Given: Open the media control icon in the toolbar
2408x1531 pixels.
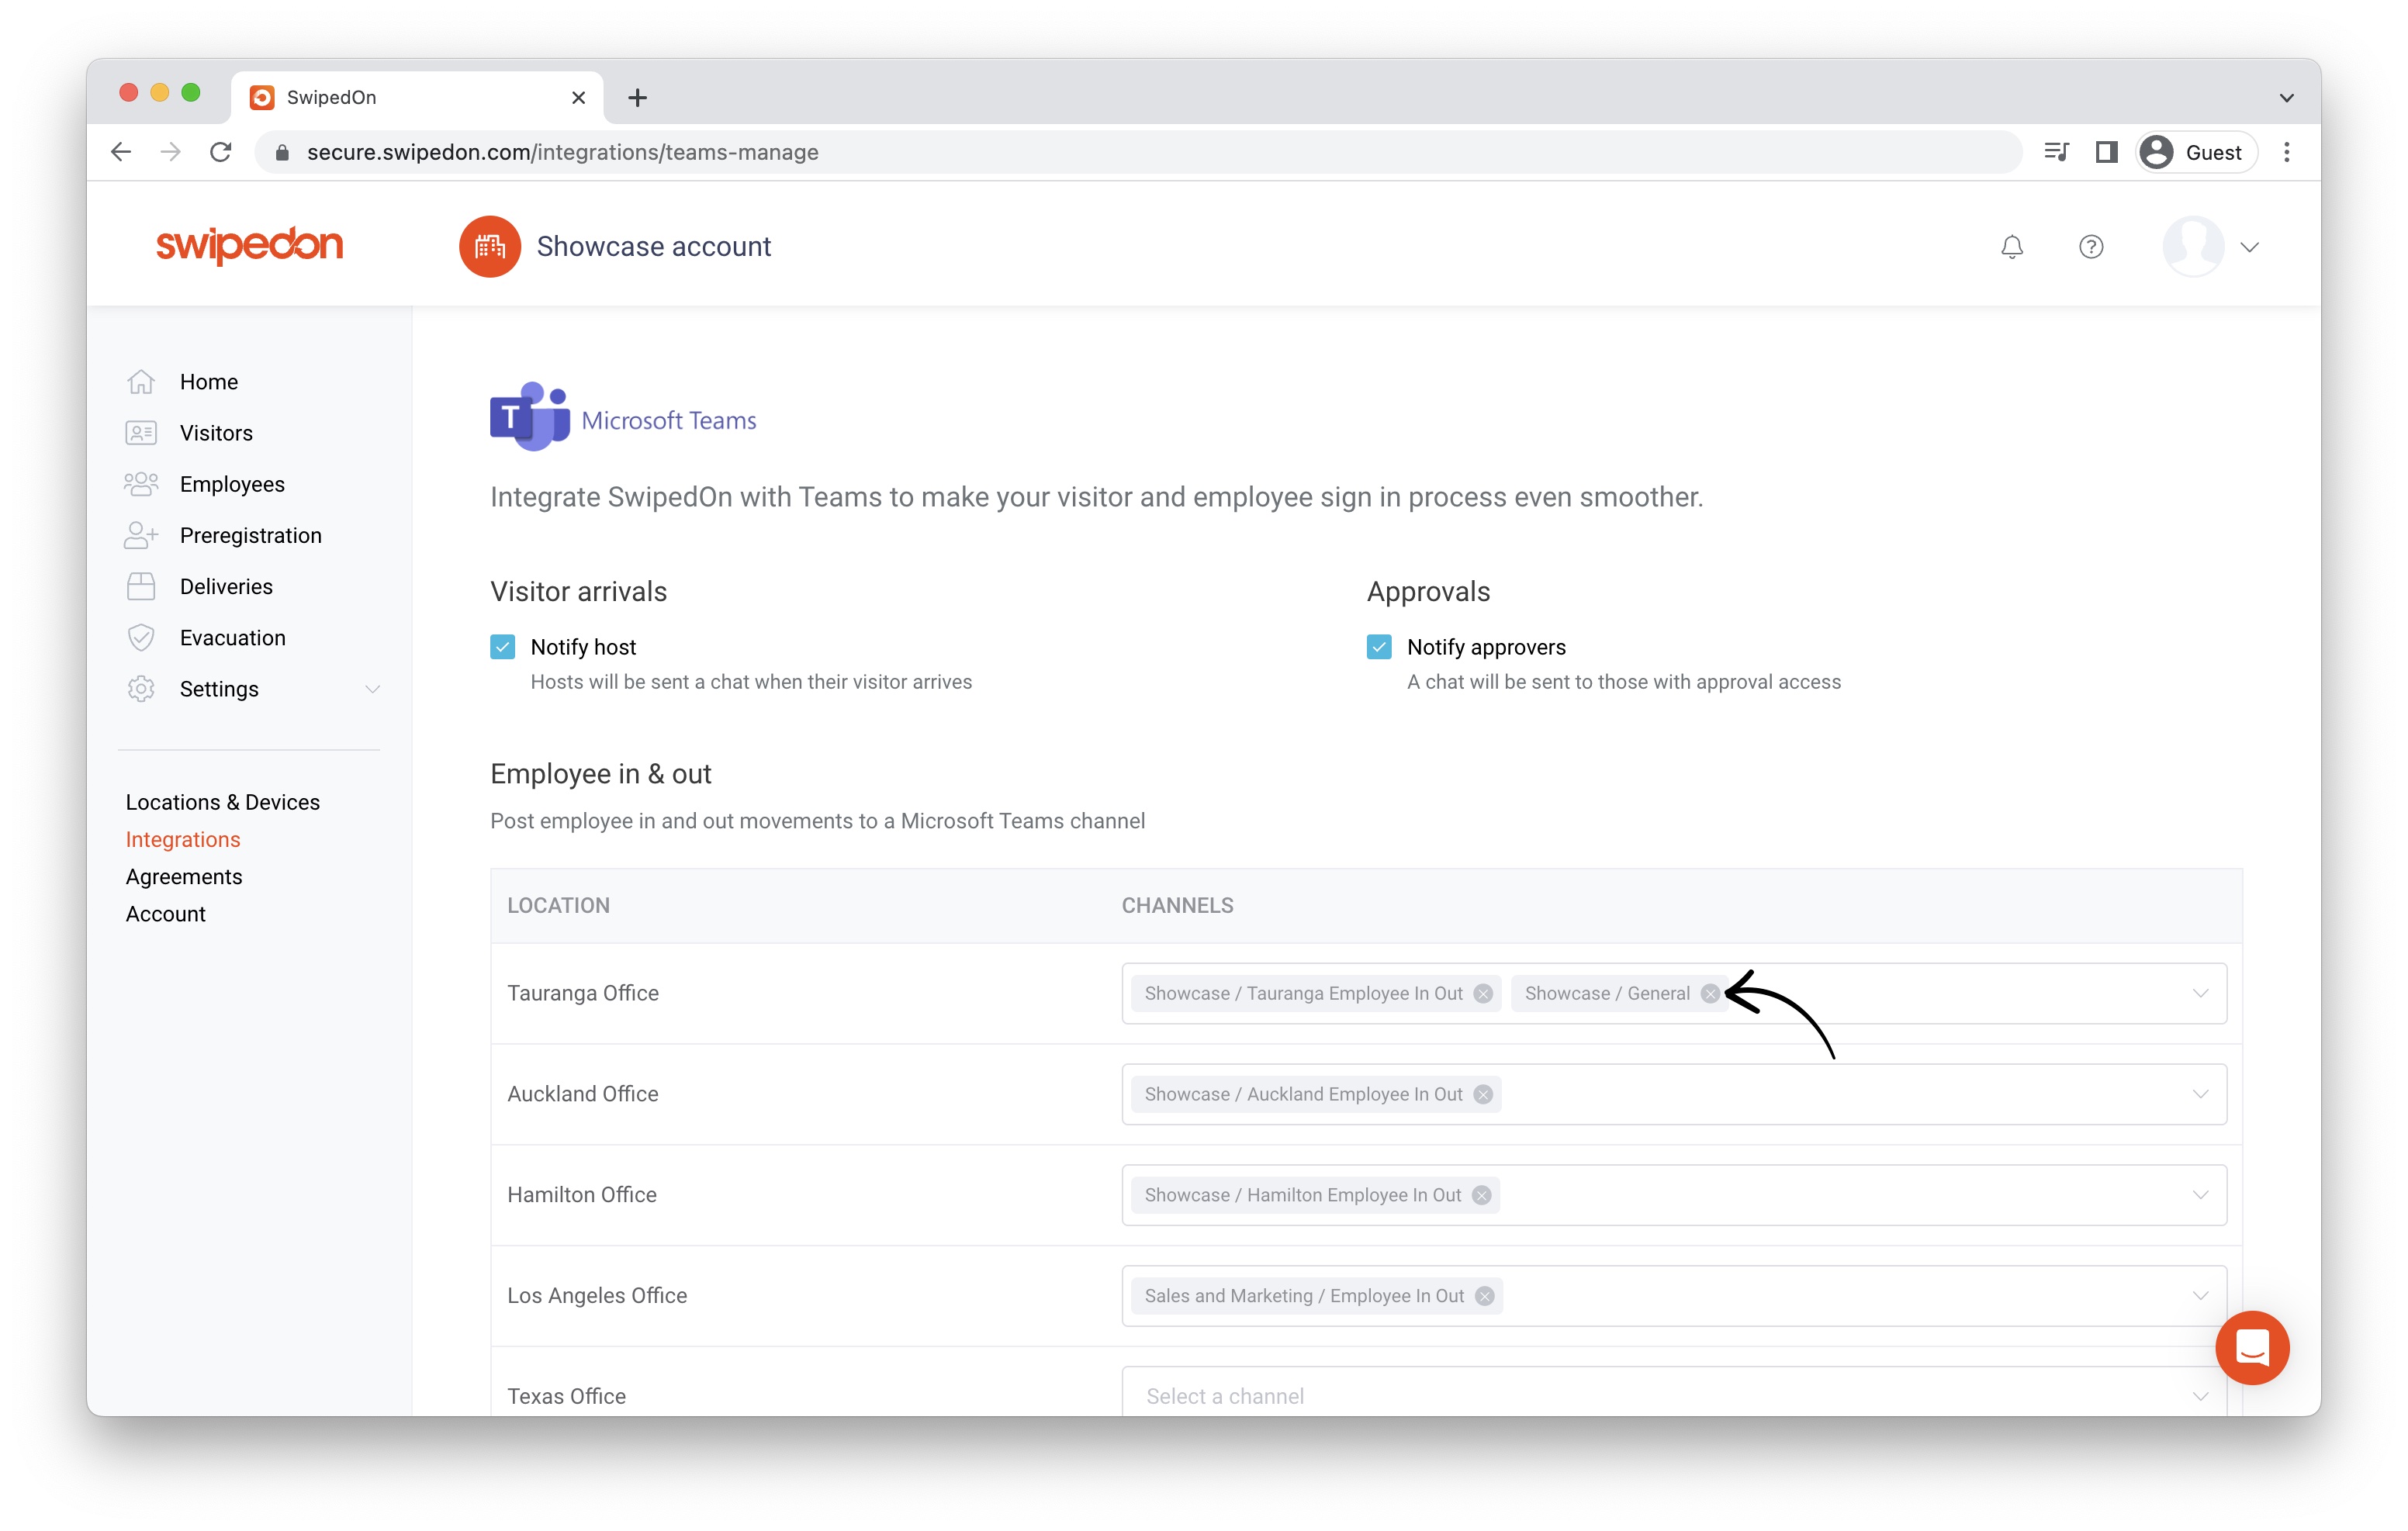Looking at the screenshot, I should click(x=2057, y=152).
